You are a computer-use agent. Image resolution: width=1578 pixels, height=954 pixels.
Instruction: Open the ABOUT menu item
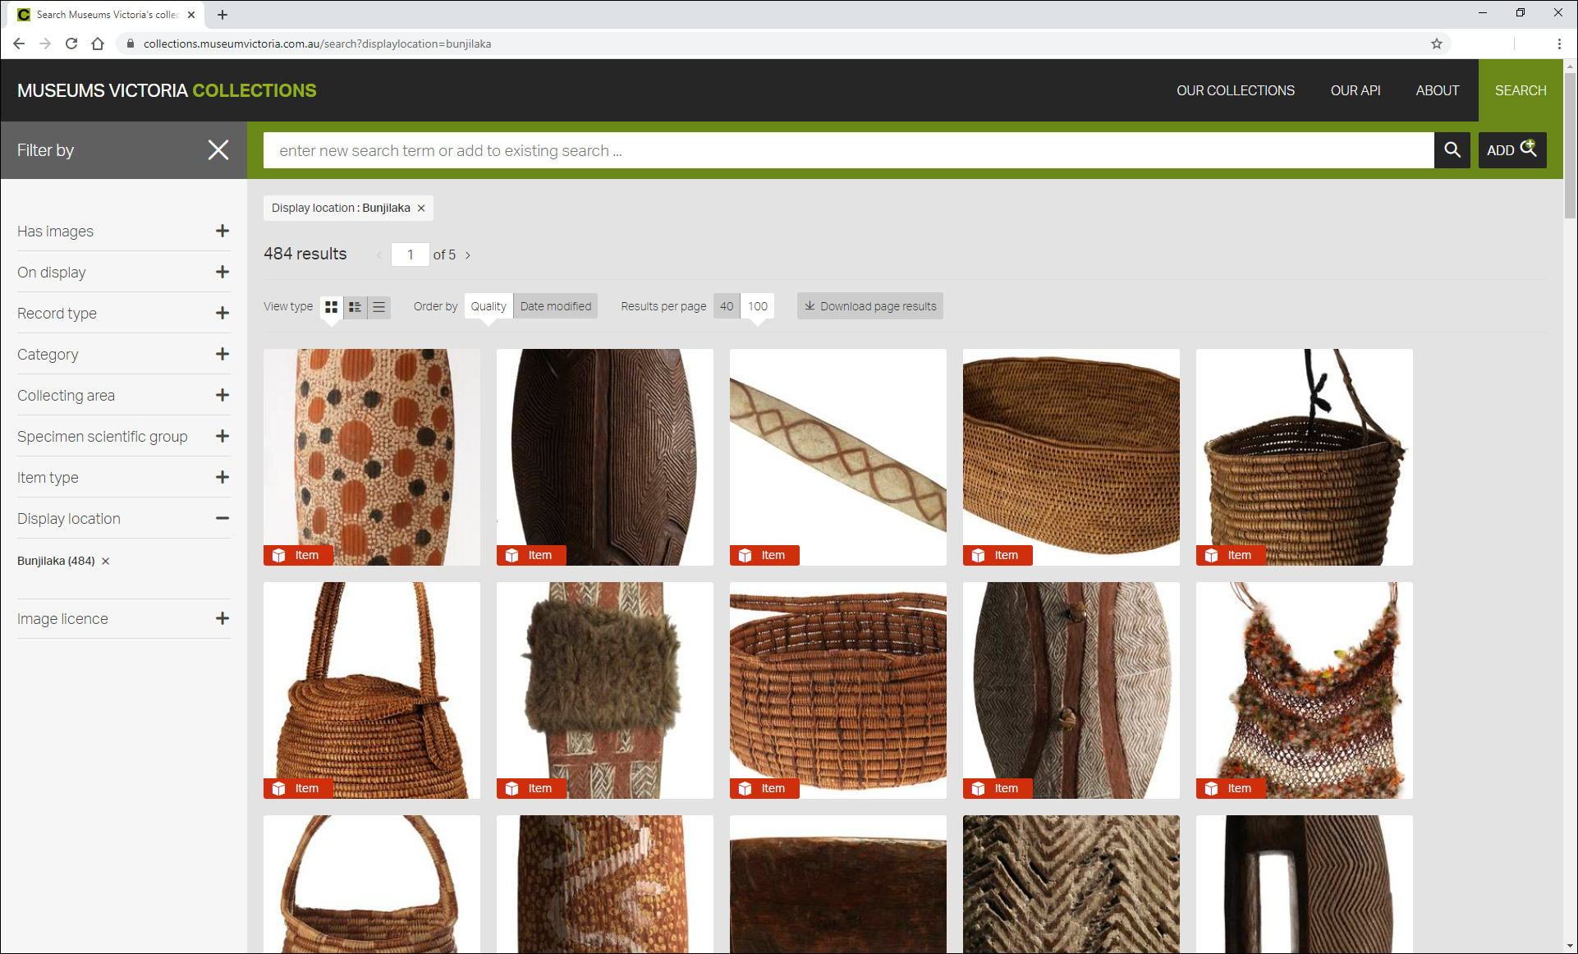point(1438,90)
